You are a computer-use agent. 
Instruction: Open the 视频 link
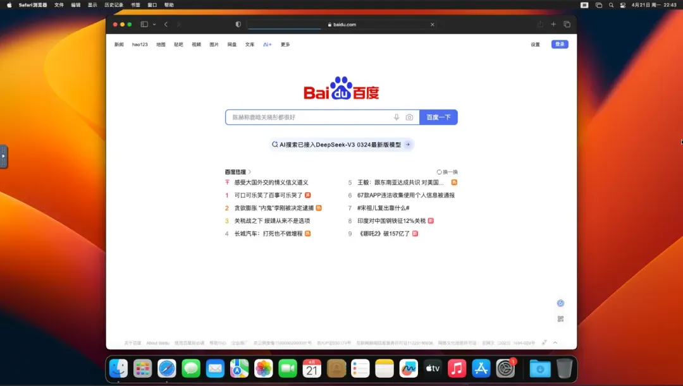click(x=197, y=44)
